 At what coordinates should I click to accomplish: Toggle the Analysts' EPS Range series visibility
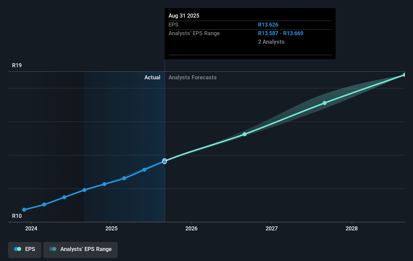point(80,249)
